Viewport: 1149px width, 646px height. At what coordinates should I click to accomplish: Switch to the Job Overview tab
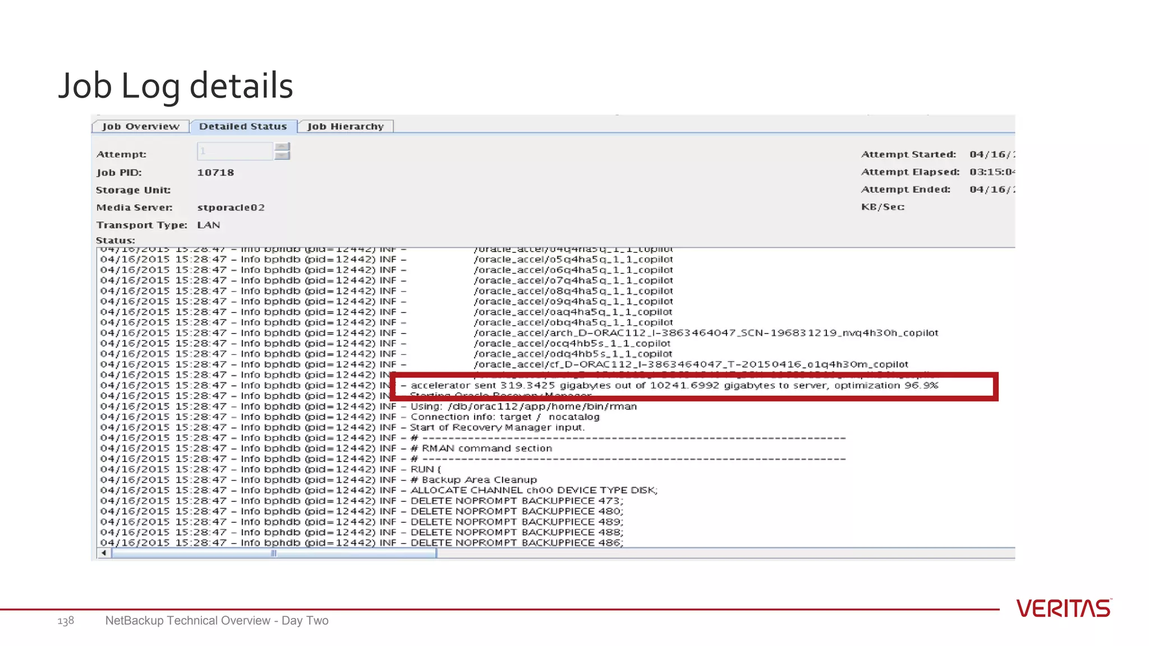(140, 127)
